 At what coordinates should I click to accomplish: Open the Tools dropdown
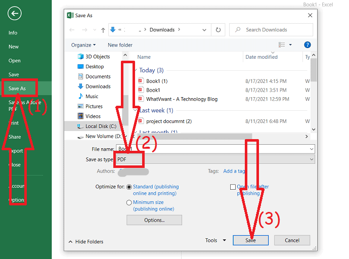pos(215,240)
